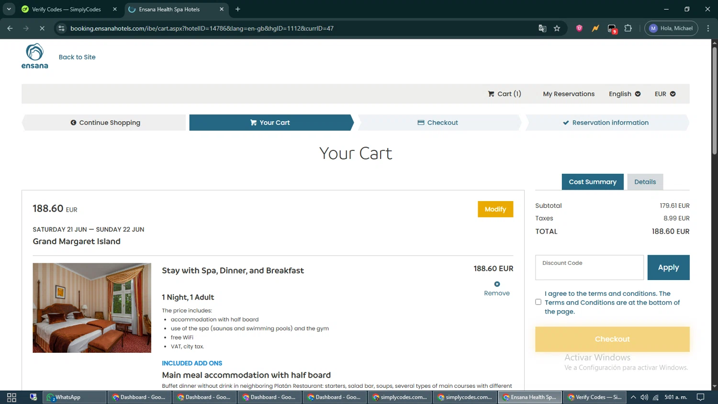Open the Windows Start menu

coord(11,397)
